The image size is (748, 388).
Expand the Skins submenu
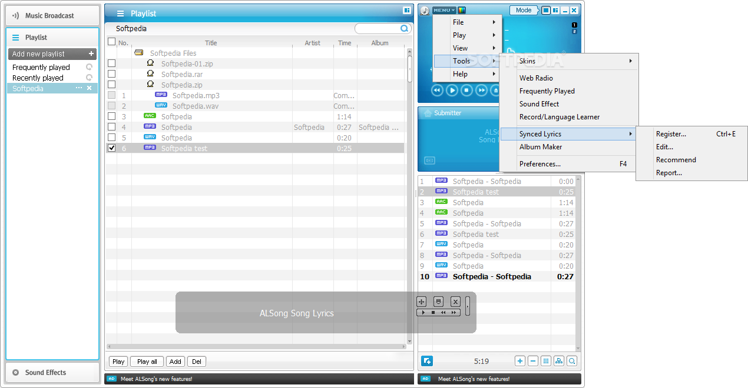tap(569, 61)
